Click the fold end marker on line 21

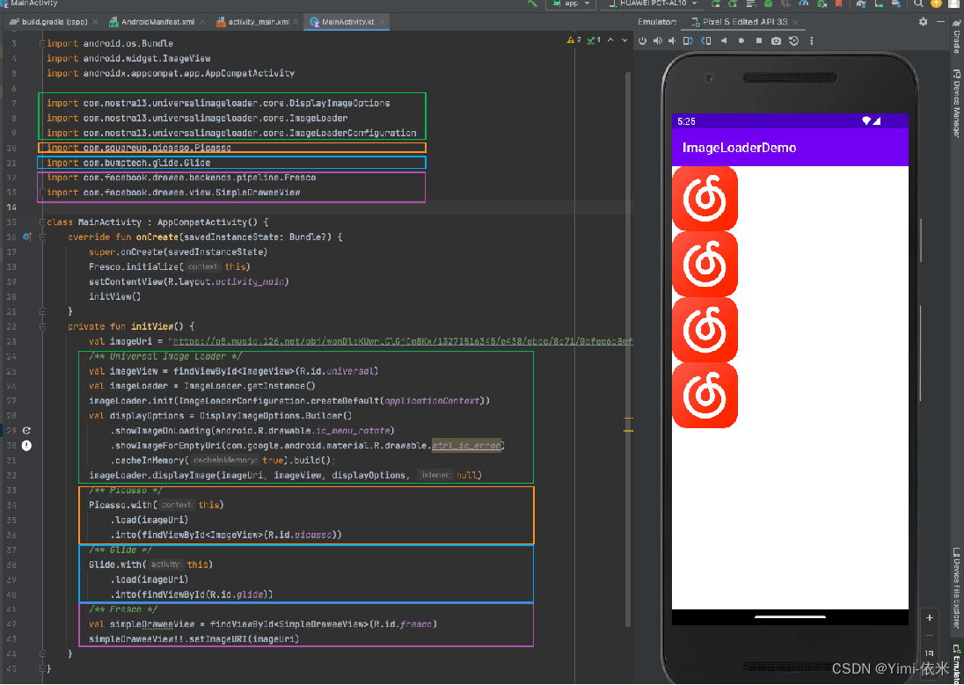coord(42,312)
